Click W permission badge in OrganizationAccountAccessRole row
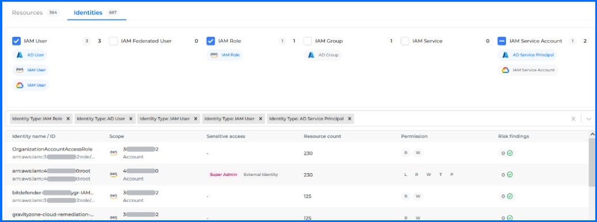Screen dimensions: 597x222 tap(418, 153)
